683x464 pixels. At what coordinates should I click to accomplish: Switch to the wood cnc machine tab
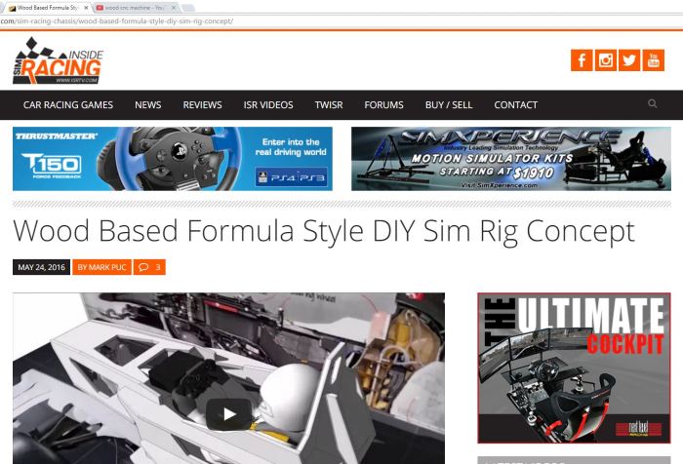(x=135, y=7)
